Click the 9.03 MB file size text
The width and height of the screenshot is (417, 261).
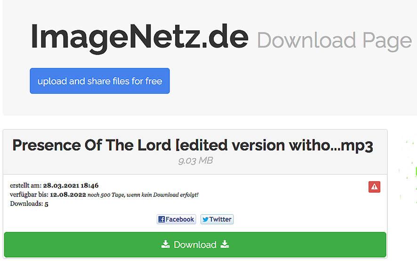195,161
